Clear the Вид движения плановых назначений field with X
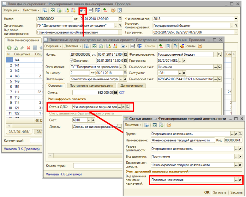 point(240,180)
